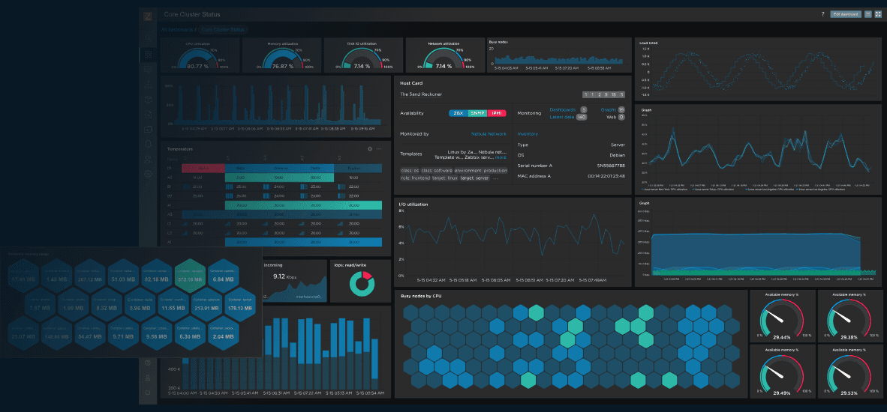Open the Temperature widget gear settings
Screen dimensions: 887x412
[x=370, y=149]
